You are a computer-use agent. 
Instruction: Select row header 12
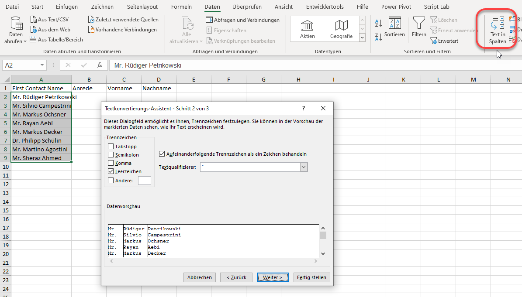[6, 184]
